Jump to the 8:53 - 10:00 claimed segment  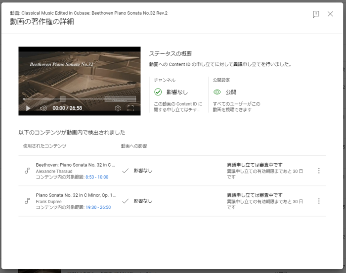[x=96, y=177]
